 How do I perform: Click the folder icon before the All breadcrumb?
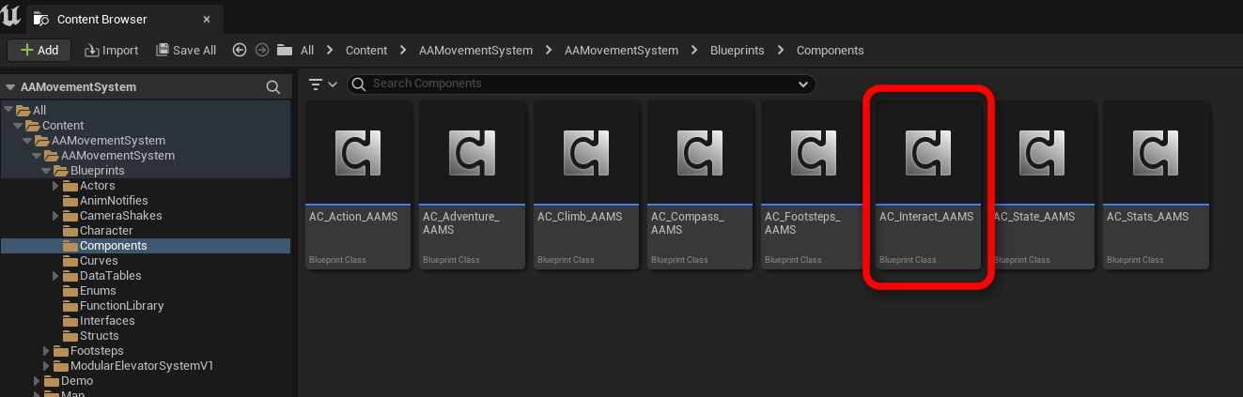point(284,50)
